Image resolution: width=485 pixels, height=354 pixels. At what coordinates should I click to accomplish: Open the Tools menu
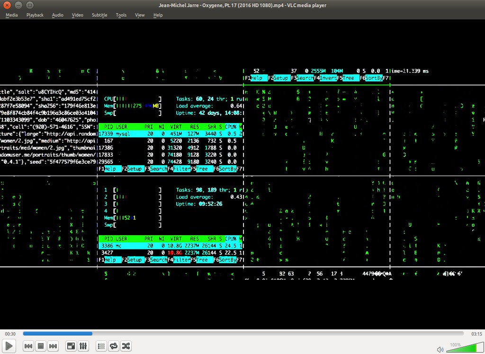[121, 15]
